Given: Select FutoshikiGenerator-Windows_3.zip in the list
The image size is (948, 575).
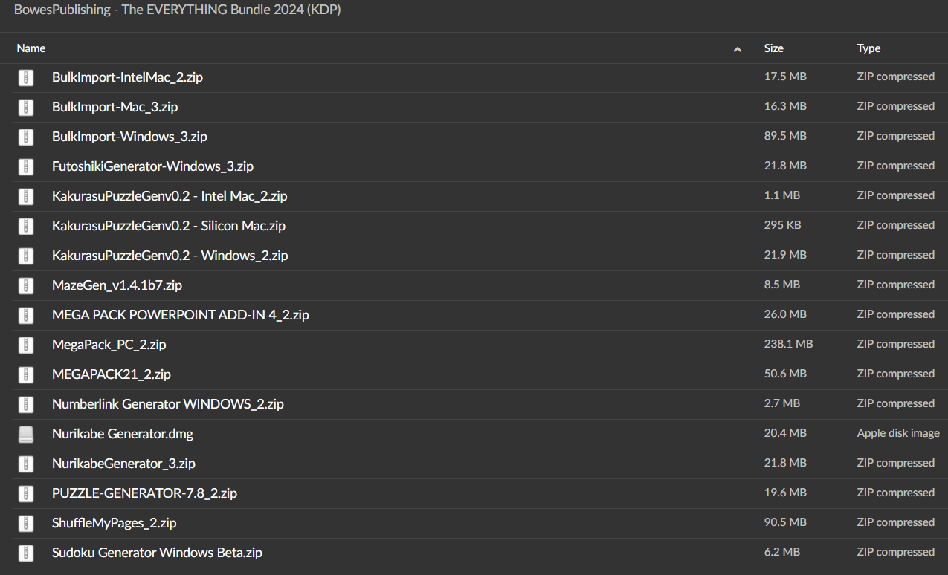Looking at the screenshot, I should click(x=152, y=166).
